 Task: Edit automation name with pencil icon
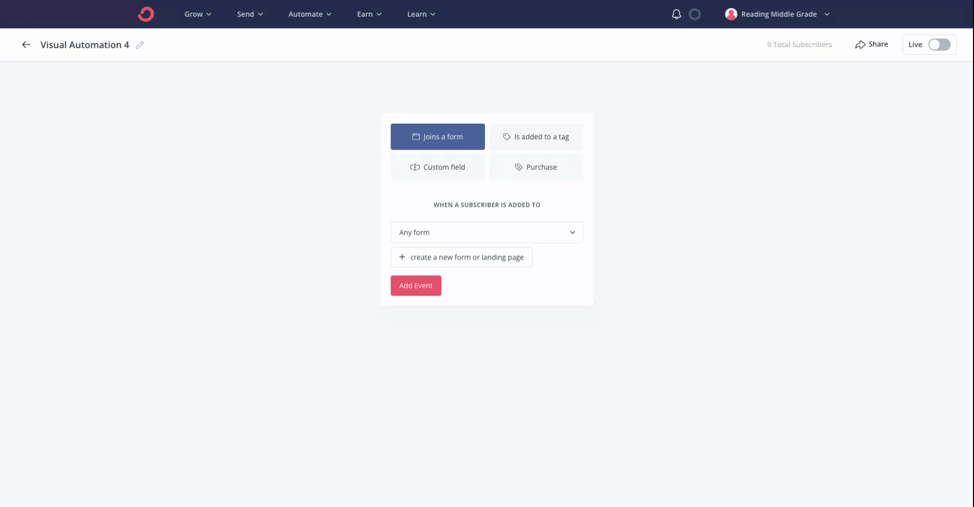[x=140, y=45]
